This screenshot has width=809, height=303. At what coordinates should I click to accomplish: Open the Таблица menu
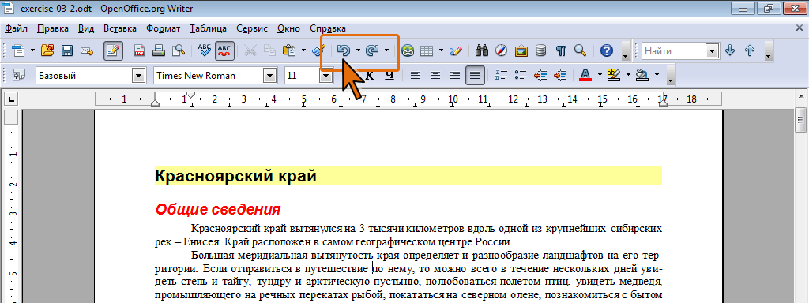click(x=208, y=28)
